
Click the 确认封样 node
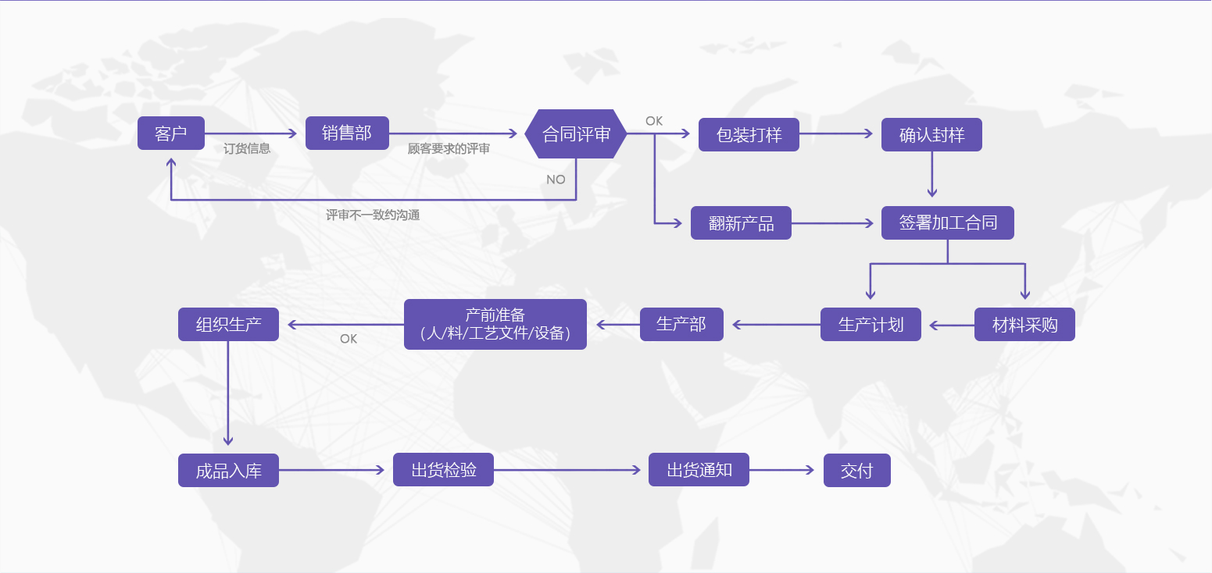coord(931,134)
